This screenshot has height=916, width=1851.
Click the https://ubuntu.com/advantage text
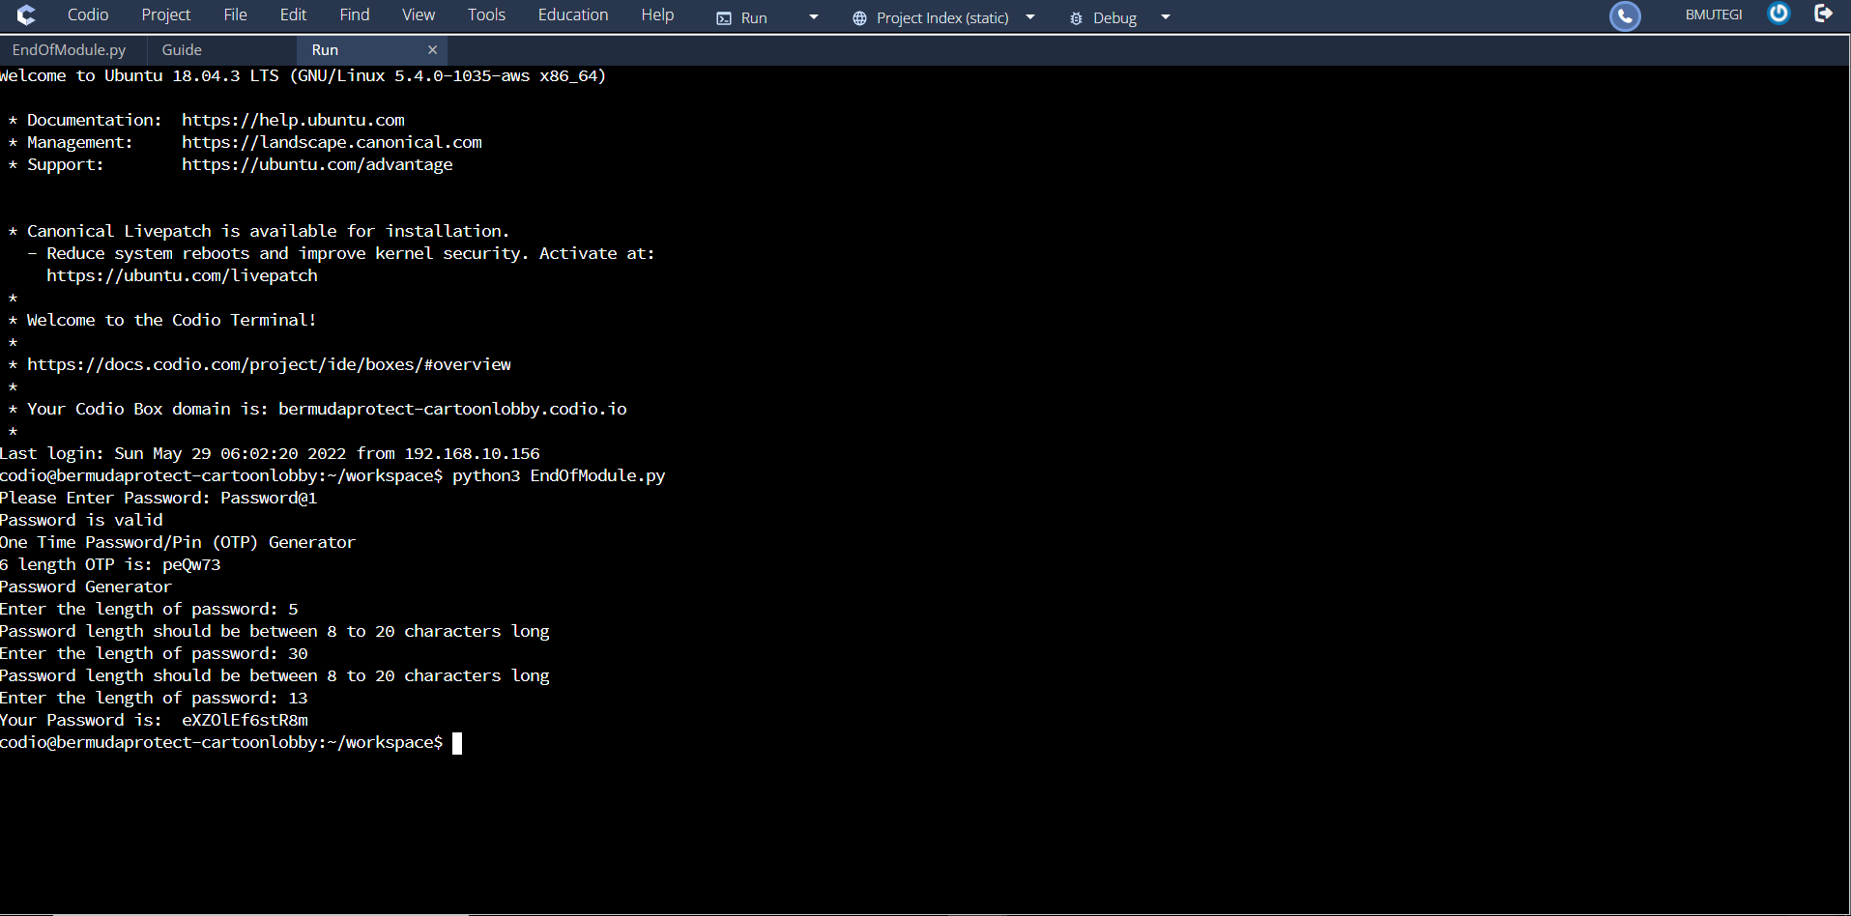tap(317, 164)
